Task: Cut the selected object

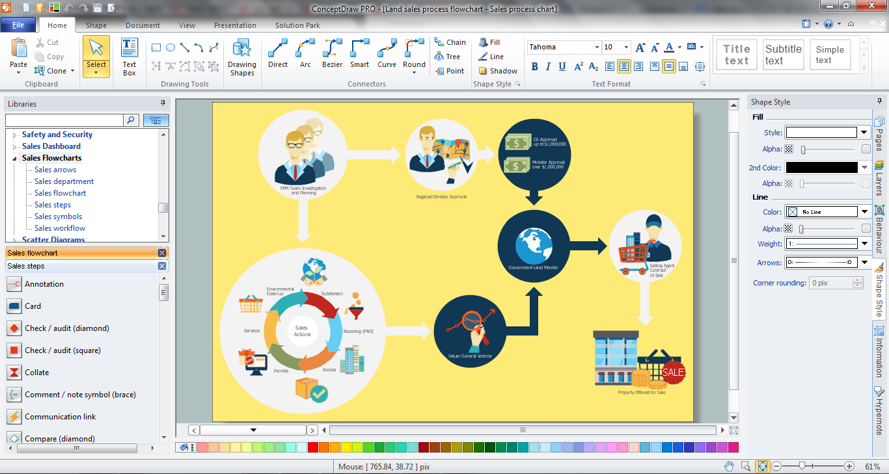Action: coord(48,42)
